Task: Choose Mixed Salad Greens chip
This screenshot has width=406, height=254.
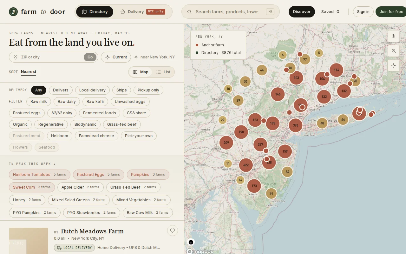Action: tap(79, 200)
